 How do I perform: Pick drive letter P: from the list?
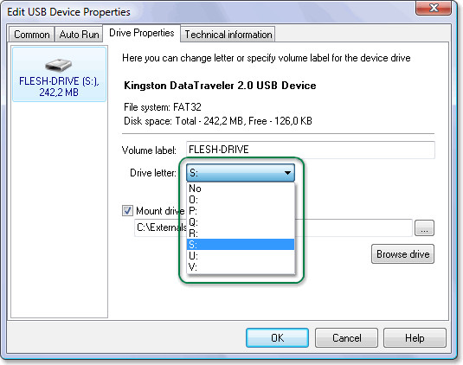[241, 211]
